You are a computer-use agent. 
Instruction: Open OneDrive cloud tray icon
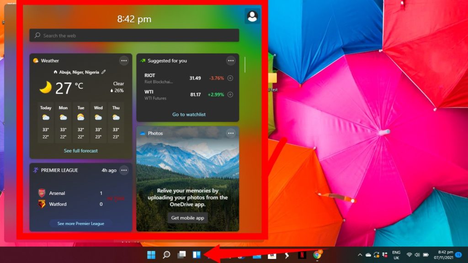[x=368, y=255]
